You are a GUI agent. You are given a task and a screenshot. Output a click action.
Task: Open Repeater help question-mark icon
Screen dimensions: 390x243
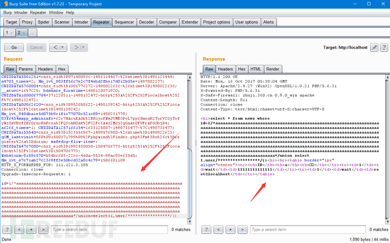pos(384,47)
